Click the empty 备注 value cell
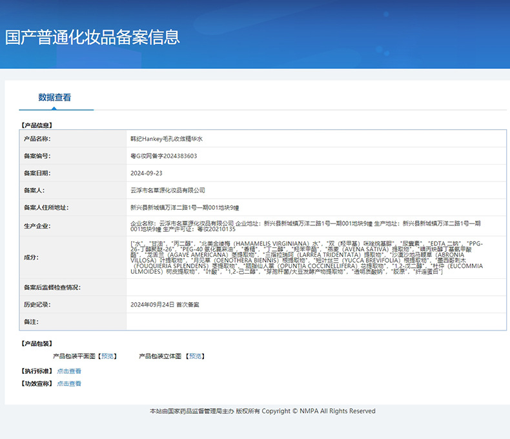510x439 pixels. pos(316,322)
